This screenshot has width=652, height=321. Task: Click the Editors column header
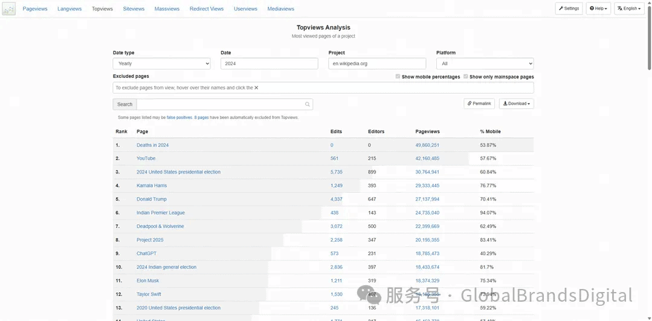376,131
